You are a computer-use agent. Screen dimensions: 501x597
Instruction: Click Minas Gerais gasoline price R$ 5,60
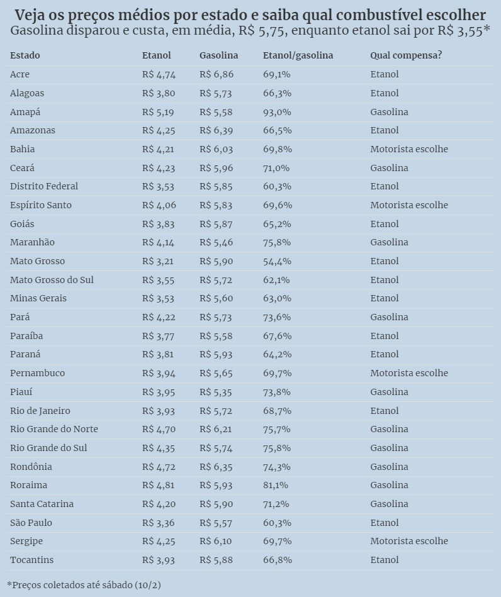[216, 298]
